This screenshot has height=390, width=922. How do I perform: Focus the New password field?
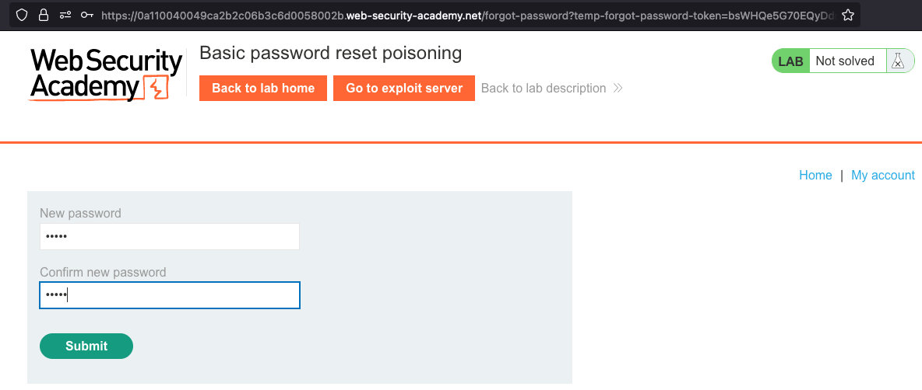coord(170,237)
